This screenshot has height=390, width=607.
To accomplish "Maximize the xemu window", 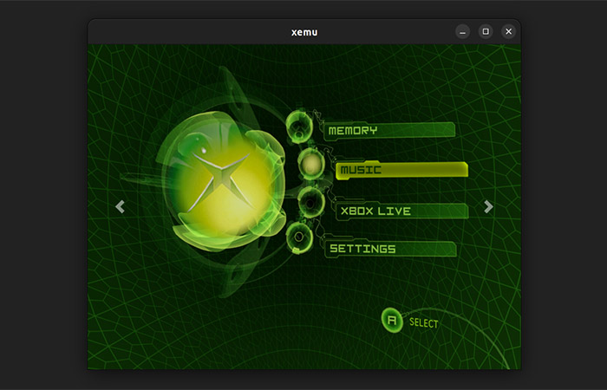I will point(486,32).
